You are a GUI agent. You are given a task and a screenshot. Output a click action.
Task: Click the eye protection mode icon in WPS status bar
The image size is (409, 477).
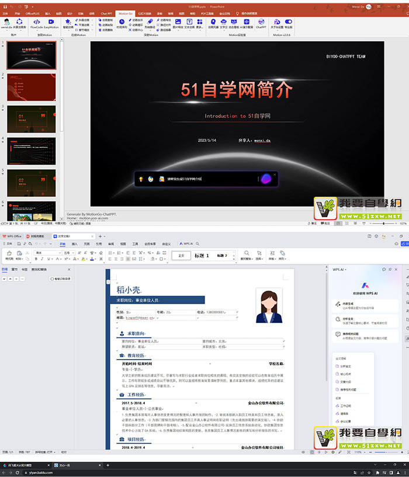[303, 452]
